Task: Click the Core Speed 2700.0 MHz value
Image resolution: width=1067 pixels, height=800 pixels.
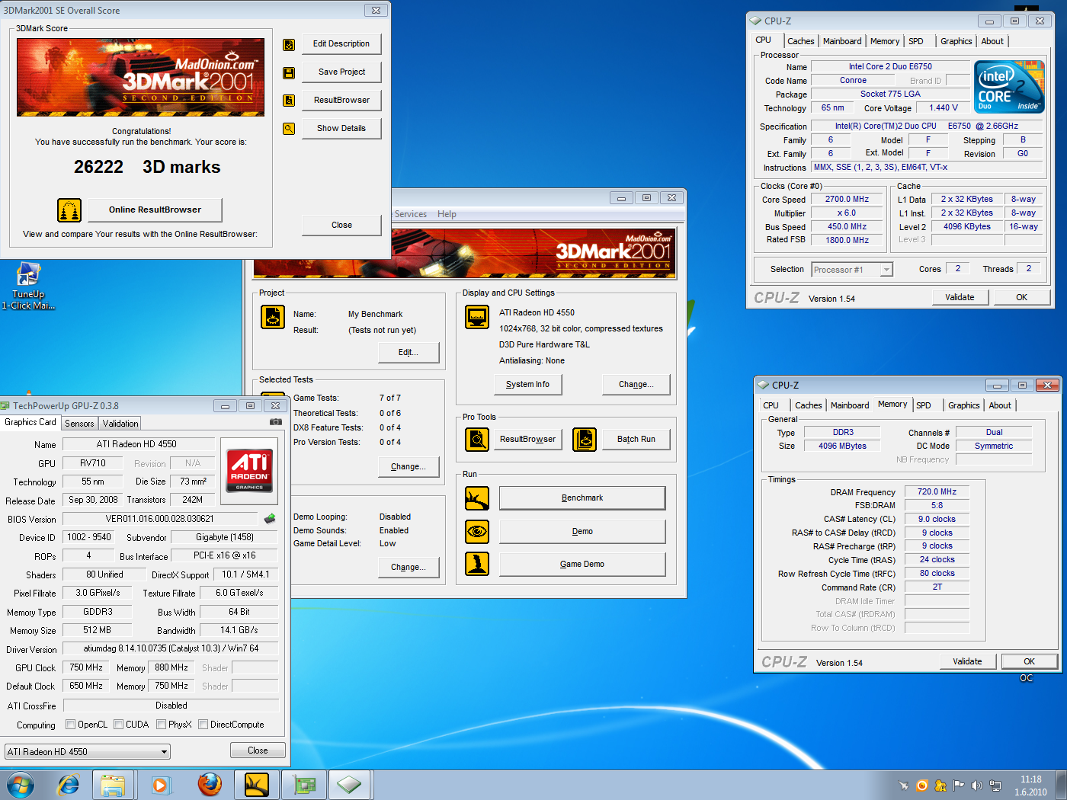Action: coord(847,200)
